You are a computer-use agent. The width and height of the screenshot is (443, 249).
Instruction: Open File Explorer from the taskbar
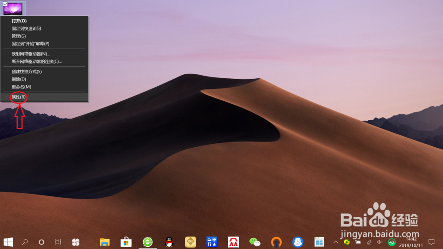105,242
